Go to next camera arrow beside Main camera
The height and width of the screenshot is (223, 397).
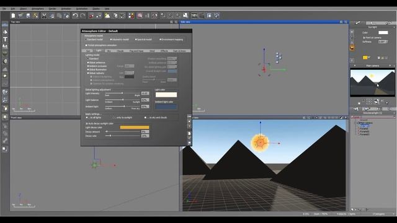tap(390, 66)
